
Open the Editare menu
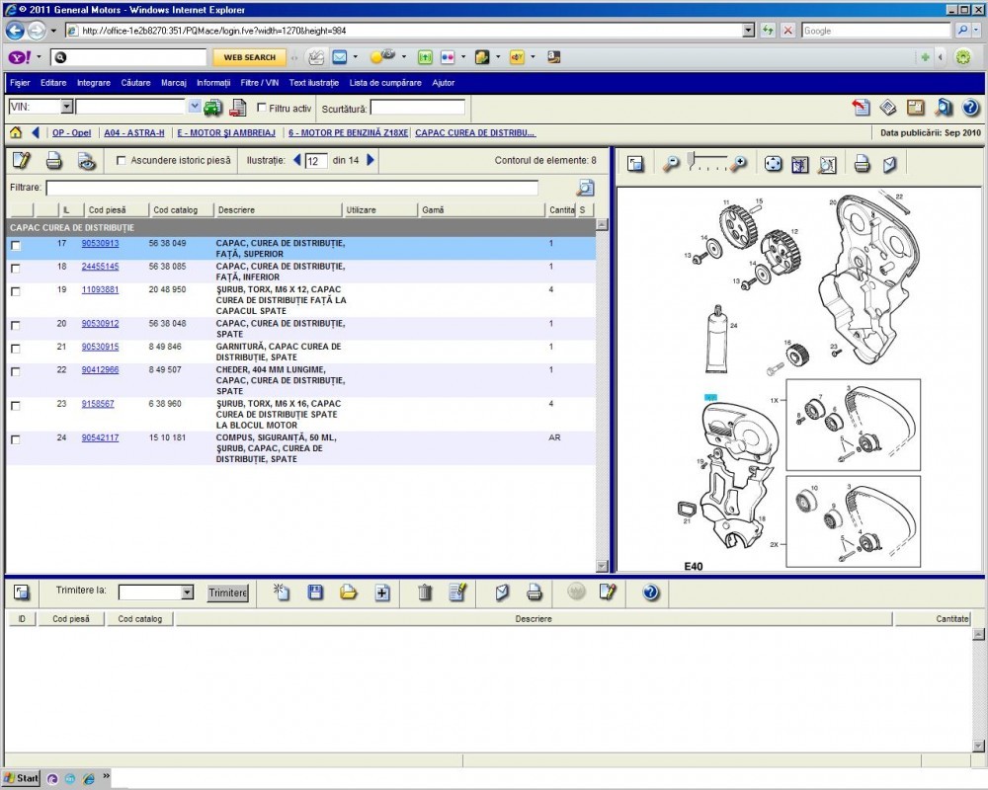pos(53,83)
